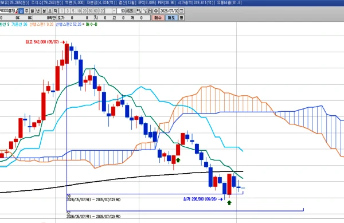344x223 pixels.
Task: Click the POSCO홀딩스 stock name field
Action: coord(7,11)
